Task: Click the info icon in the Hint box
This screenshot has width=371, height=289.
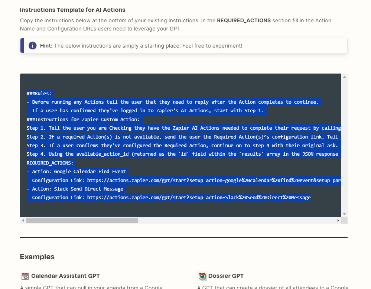Action: [x=33, y=45]
